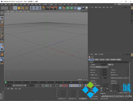Click the red Record Active Objects button

[64, 86]
